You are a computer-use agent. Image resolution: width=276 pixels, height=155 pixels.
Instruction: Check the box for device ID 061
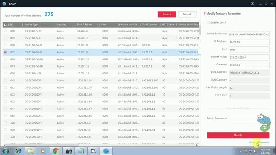5,87
